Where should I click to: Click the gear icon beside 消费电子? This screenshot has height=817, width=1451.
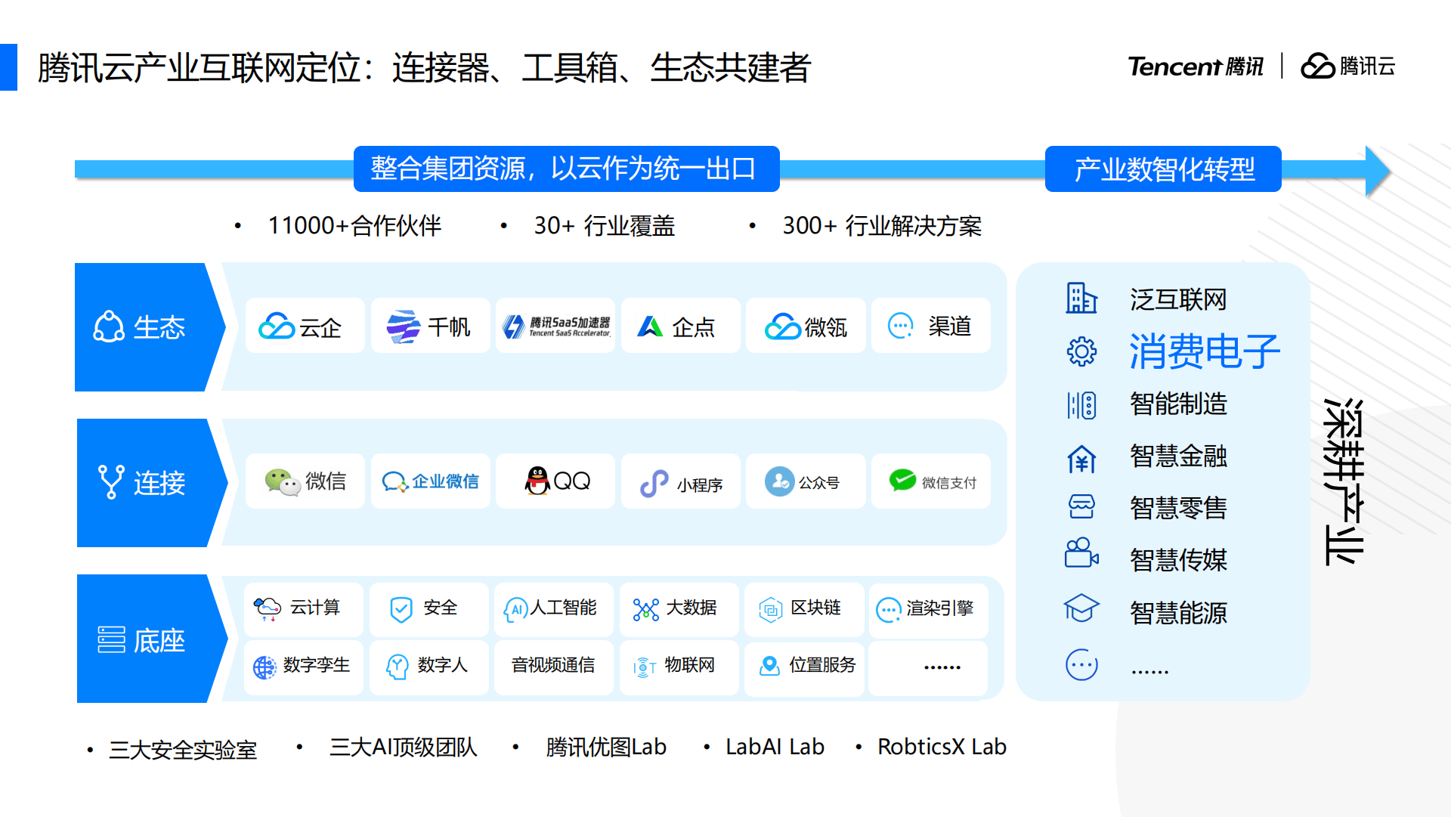click(x=1081, y=351)
